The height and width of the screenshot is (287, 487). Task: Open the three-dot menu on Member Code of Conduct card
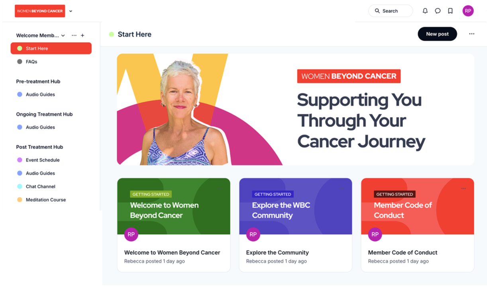[463, 188]
